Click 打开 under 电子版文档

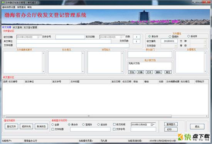click(149, 72)
